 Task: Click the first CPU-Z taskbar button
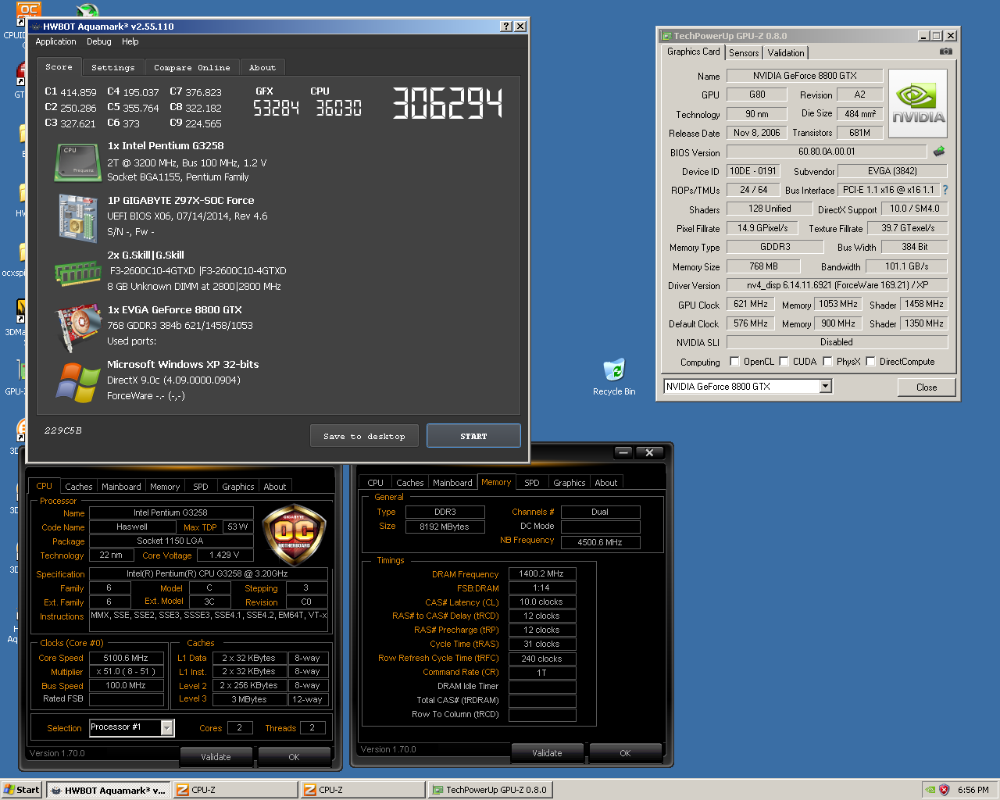point(235,790)
